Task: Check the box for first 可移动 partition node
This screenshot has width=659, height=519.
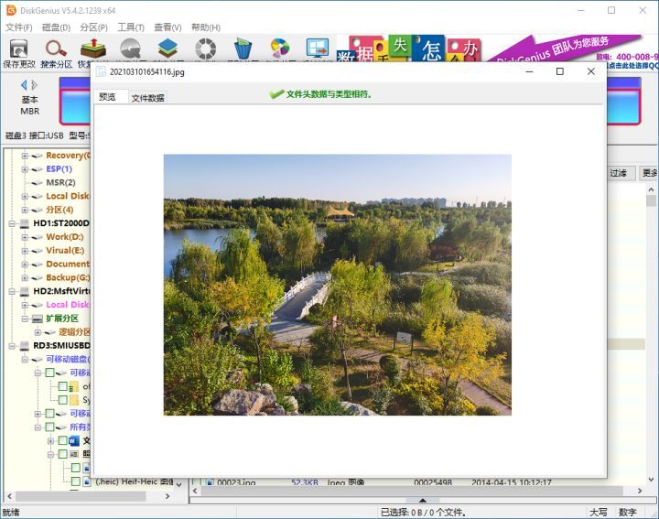Action: point(50,373)
